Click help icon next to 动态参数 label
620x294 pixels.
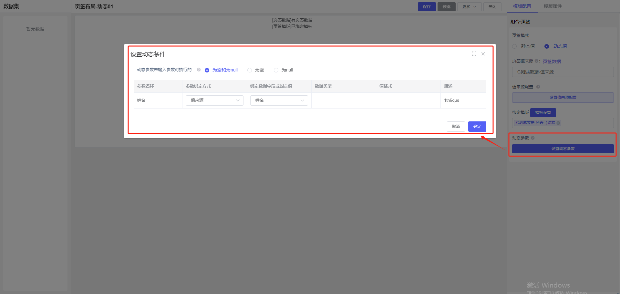click(532, 138)
